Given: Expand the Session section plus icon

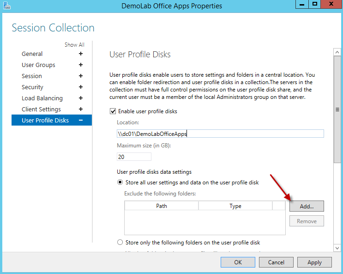Looking at the screenshot, I should tap(81, 76).
